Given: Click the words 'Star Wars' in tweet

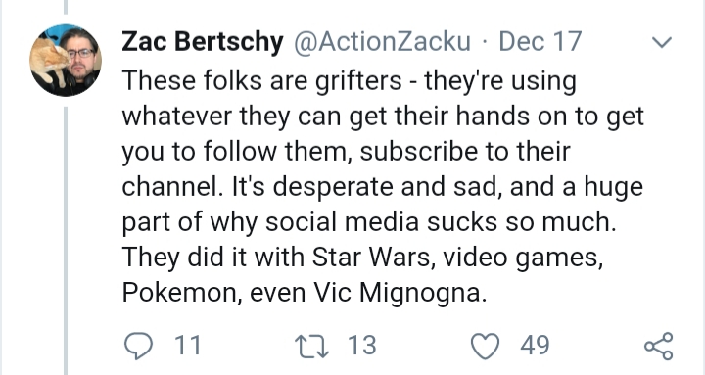Looking at the screenshot, I should coord(371,258).
